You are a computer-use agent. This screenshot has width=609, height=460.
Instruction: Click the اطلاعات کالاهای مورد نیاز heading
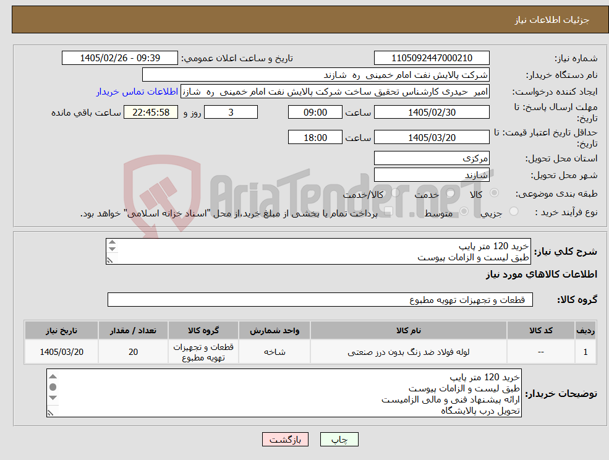click(x=542, y=275)
